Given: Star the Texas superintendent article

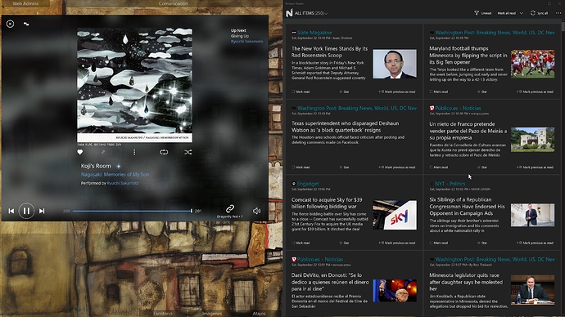Looking at the screenshot, I should pyautogui.click(x=344, y=167).
